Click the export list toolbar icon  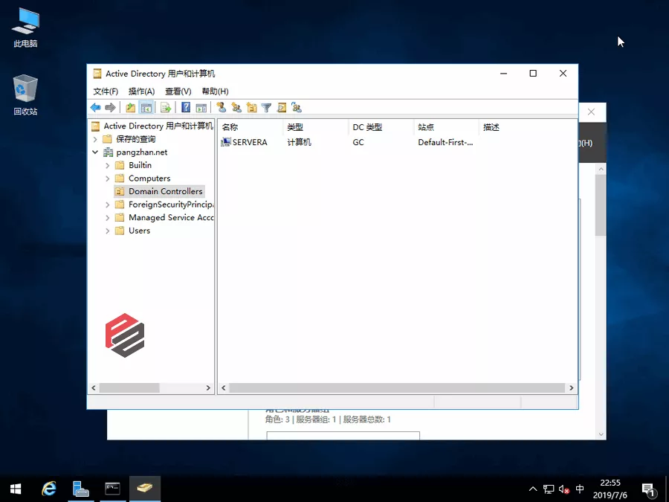click(x=166, y=108)
